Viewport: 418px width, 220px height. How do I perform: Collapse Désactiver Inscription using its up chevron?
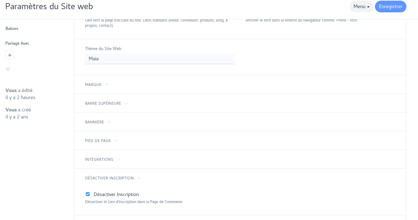tap(139, 178)
